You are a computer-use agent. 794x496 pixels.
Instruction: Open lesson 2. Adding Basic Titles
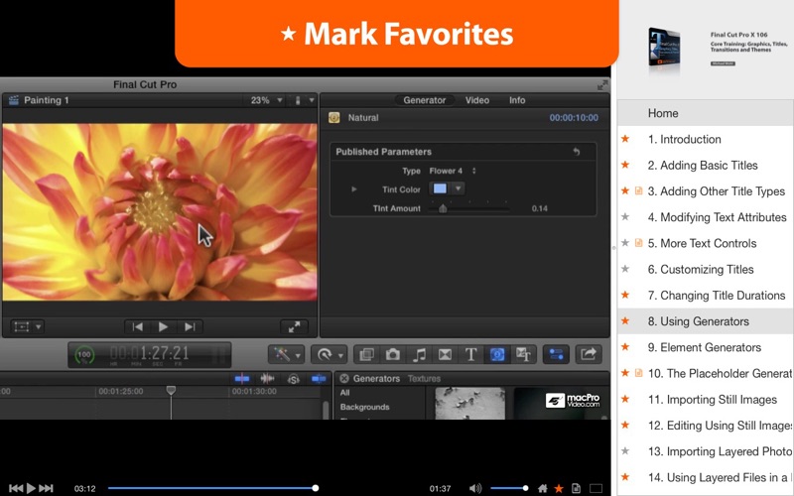[x=703, y=165]
